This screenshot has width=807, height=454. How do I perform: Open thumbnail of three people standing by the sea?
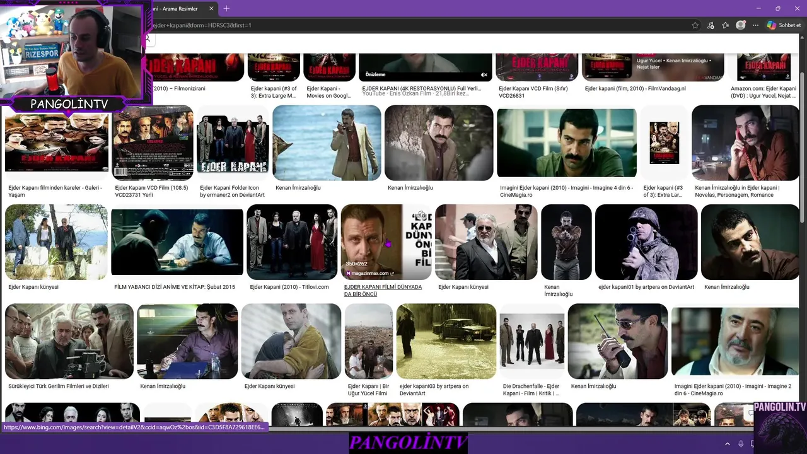(x=56, y=242)
